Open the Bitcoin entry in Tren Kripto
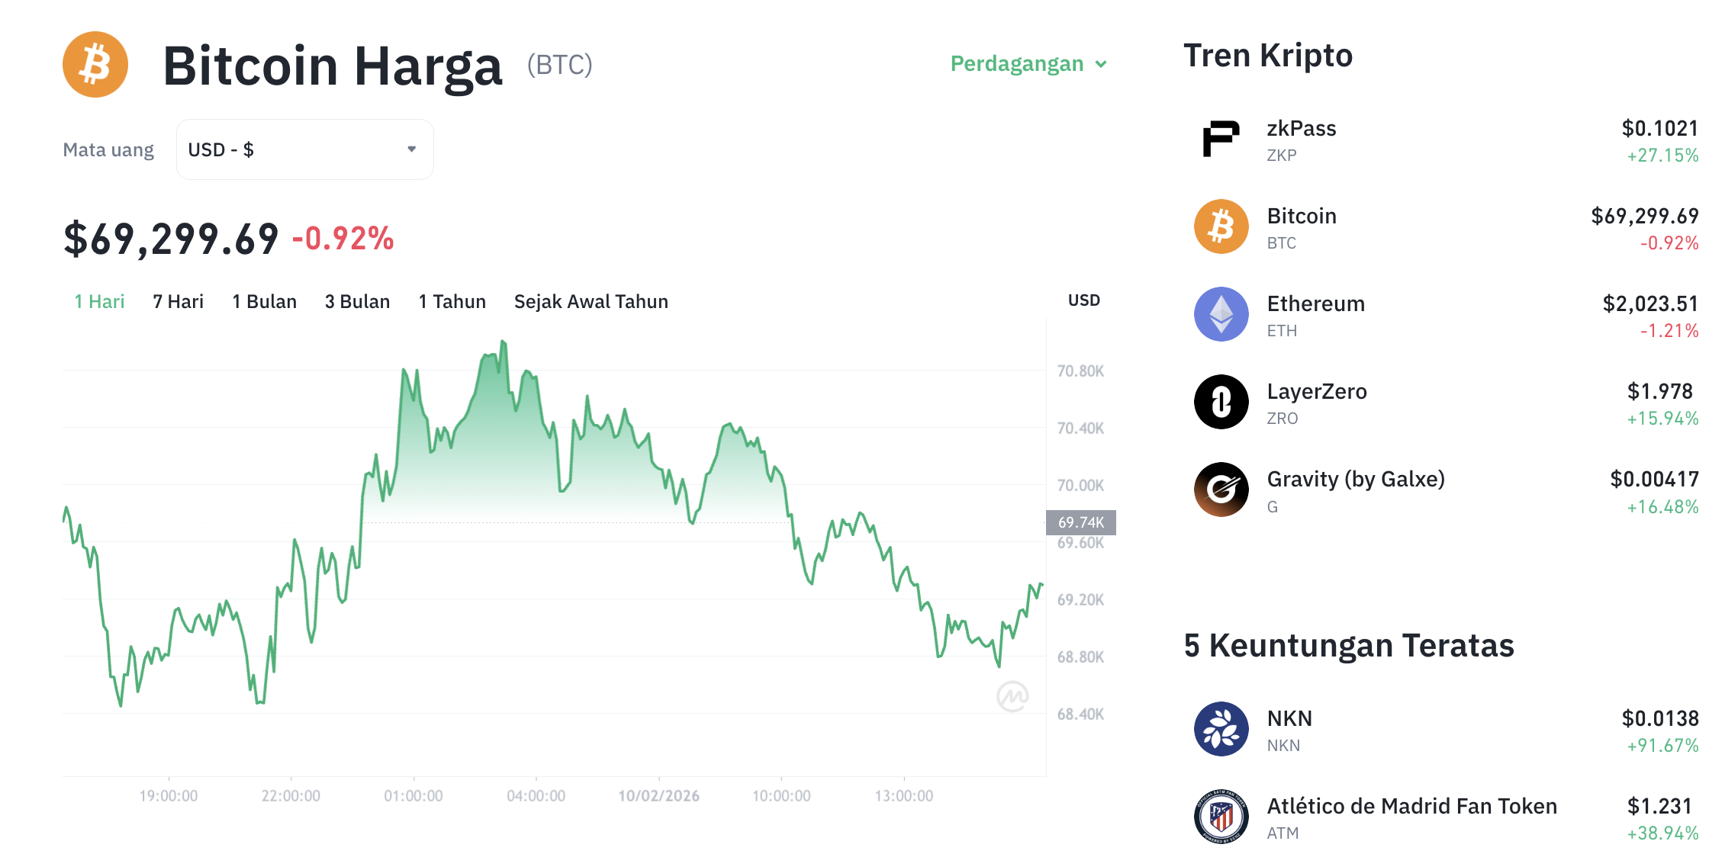 click(1302, 216)
